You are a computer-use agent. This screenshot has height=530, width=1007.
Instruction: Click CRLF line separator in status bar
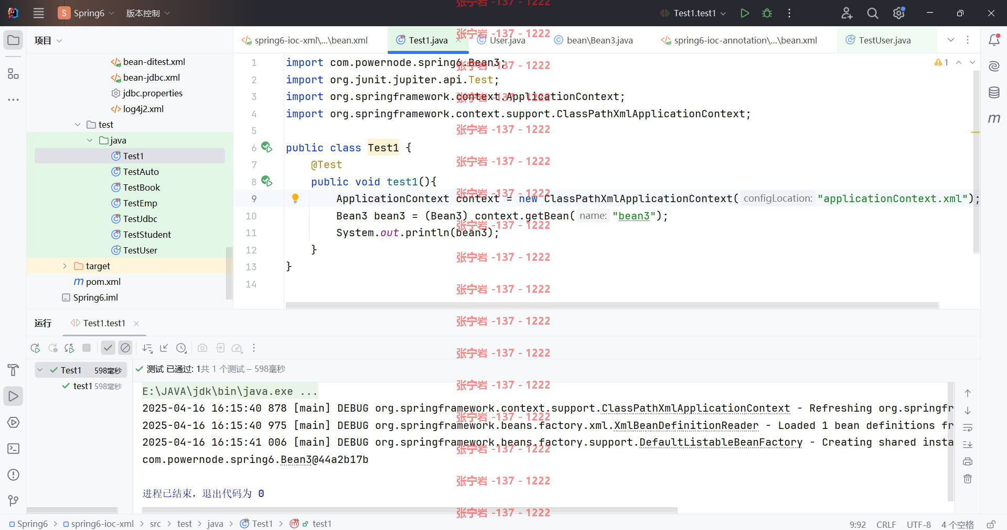click(886, 524)
